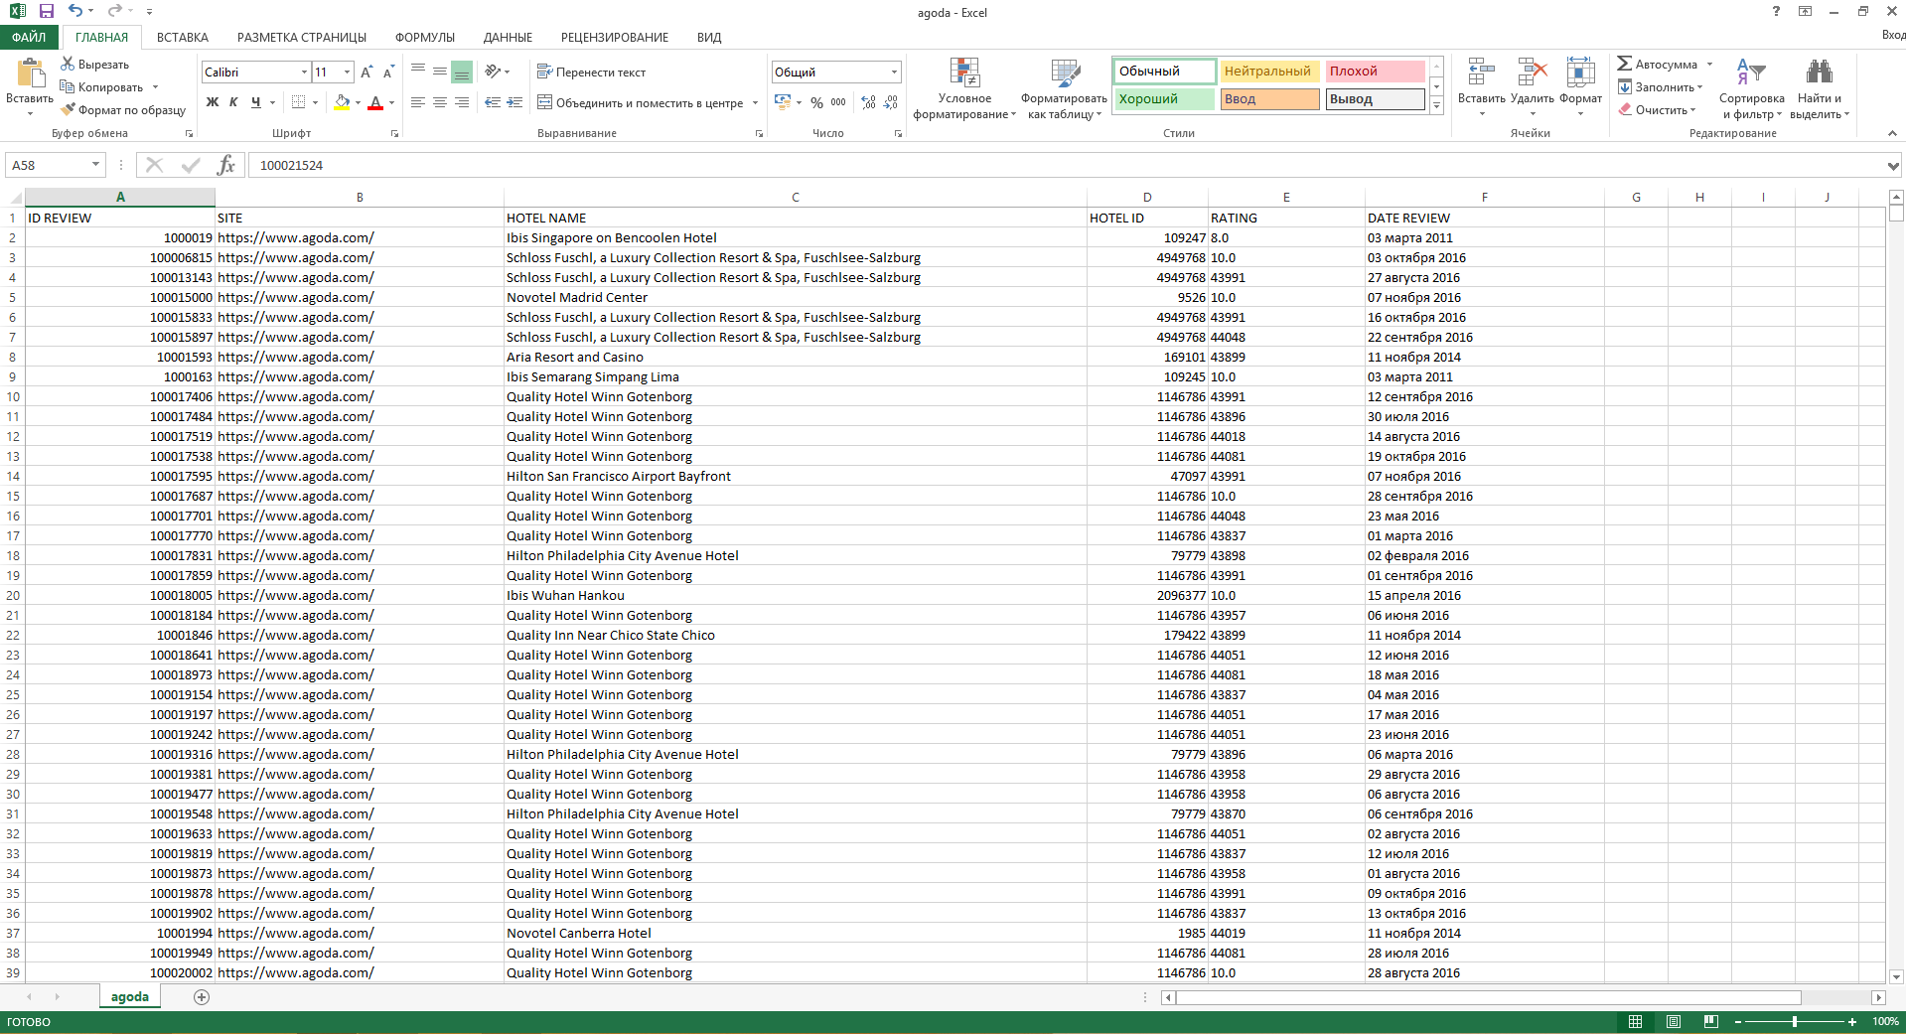Click the decrease decimal icon

[891, 102]
